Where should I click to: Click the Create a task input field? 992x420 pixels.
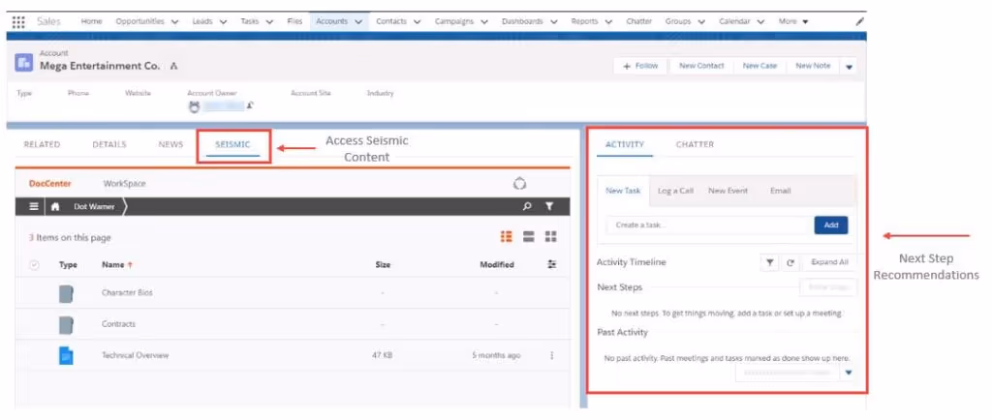709,225
